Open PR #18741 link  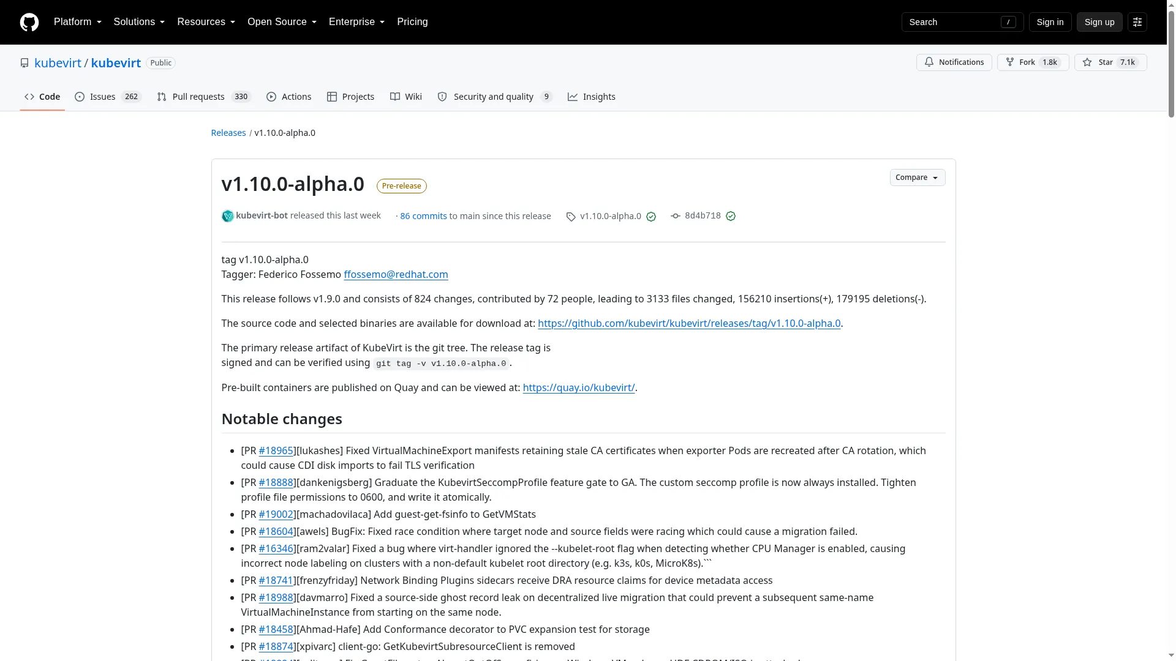(276, 581)
